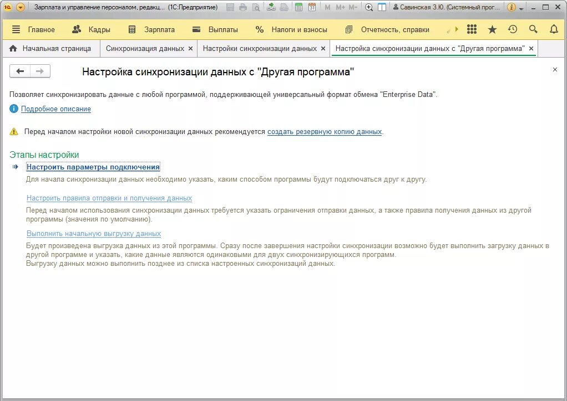Toggle the split window panel icon
This screenshot has height=401, width=567.
[382, 7]
